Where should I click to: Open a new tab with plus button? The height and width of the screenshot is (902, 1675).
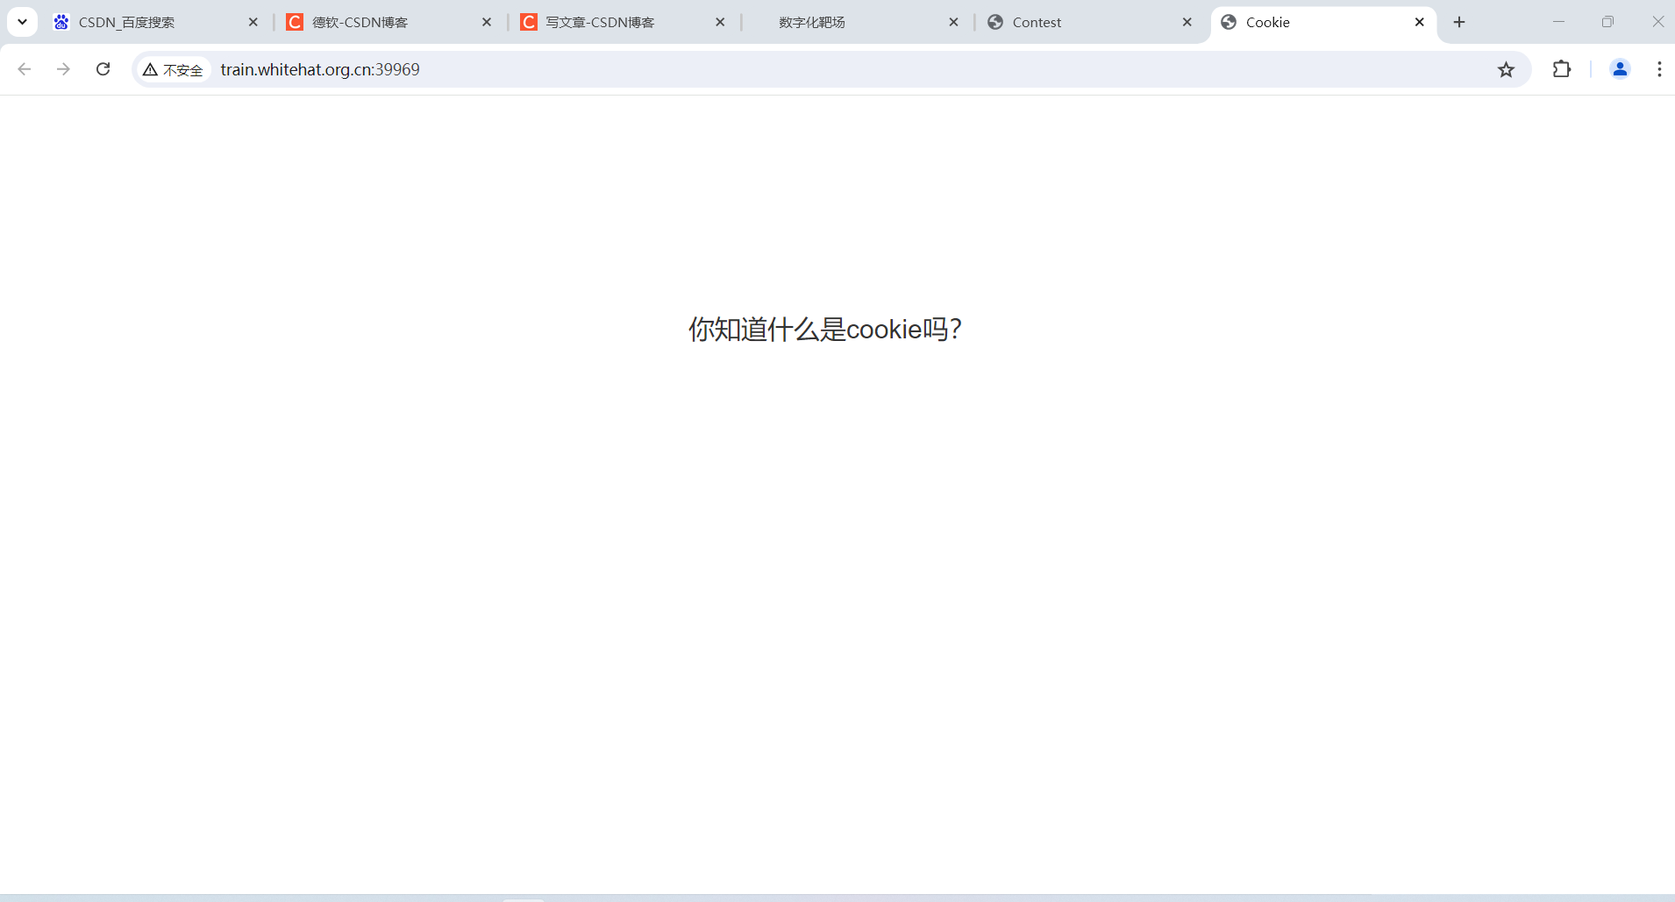pos(1459,22)
